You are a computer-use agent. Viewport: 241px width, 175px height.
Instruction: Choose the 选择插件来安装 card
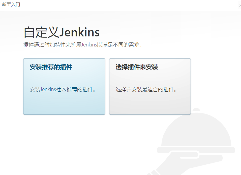pos(150,86)
